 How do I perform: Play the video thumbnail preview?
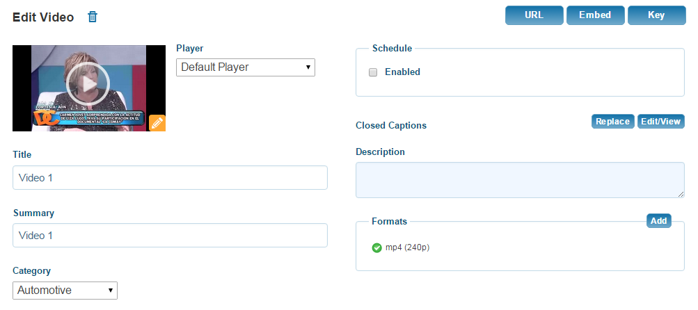pos(88,84)
